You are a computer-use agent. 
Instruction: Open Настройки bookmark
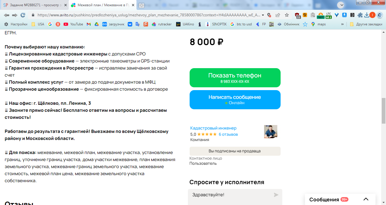(x=16, y=24)
